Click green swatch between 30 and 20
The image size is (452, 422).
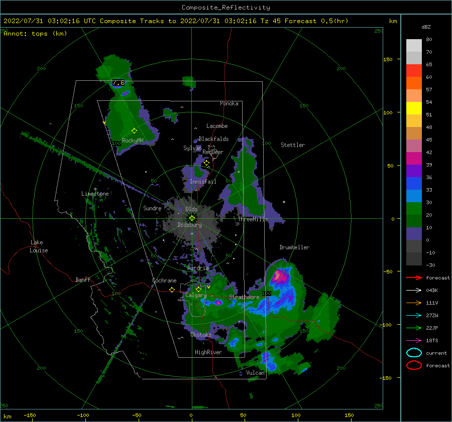(x=414, y=209)
